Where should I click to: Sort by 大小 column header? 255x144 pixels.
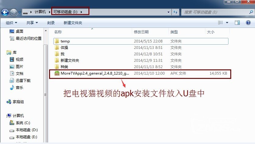210,32
